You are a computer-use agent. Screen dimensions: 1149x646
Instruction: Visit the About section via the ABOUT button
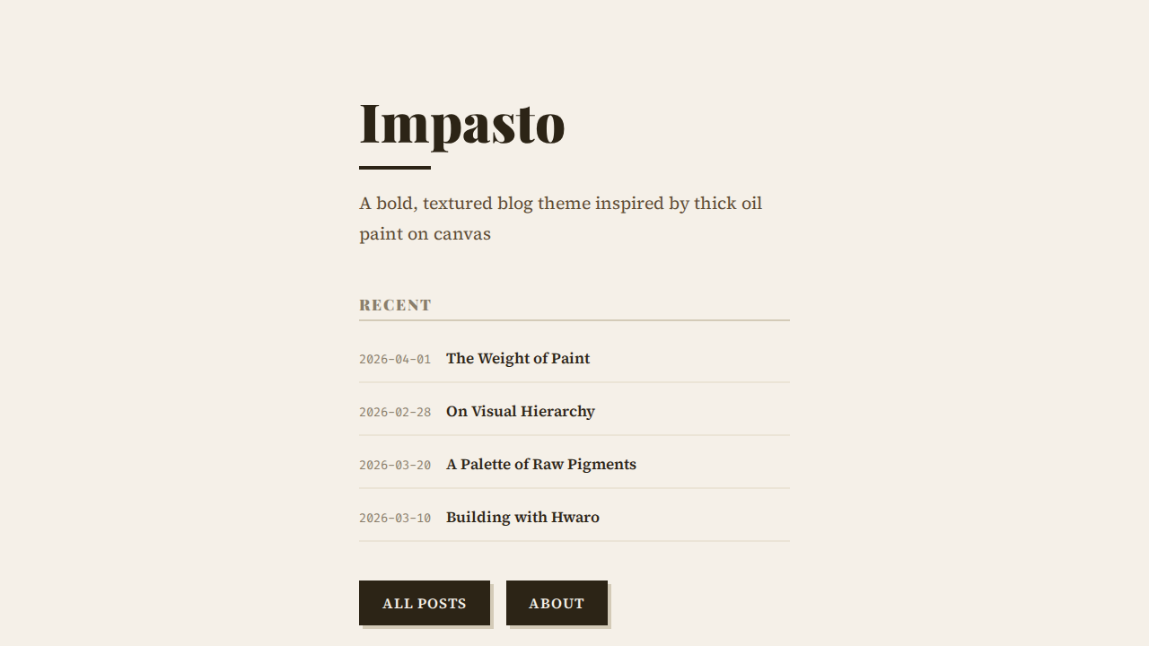click(557, 603)
